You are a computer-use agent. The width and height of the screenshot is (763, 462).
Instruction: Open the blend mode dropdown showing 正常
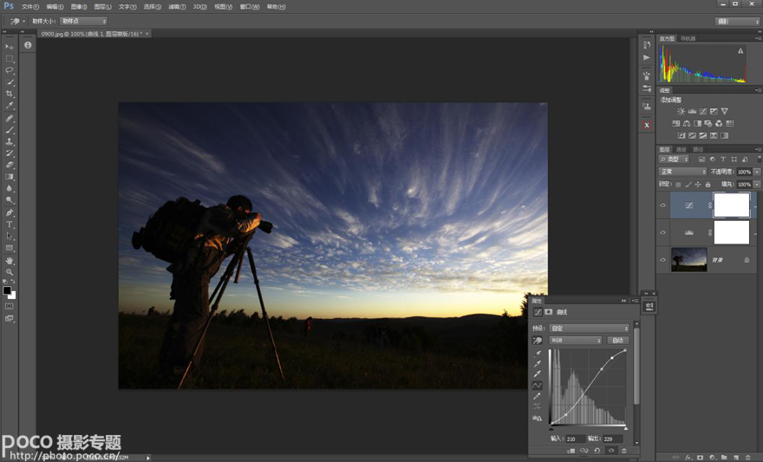[683, 172]
